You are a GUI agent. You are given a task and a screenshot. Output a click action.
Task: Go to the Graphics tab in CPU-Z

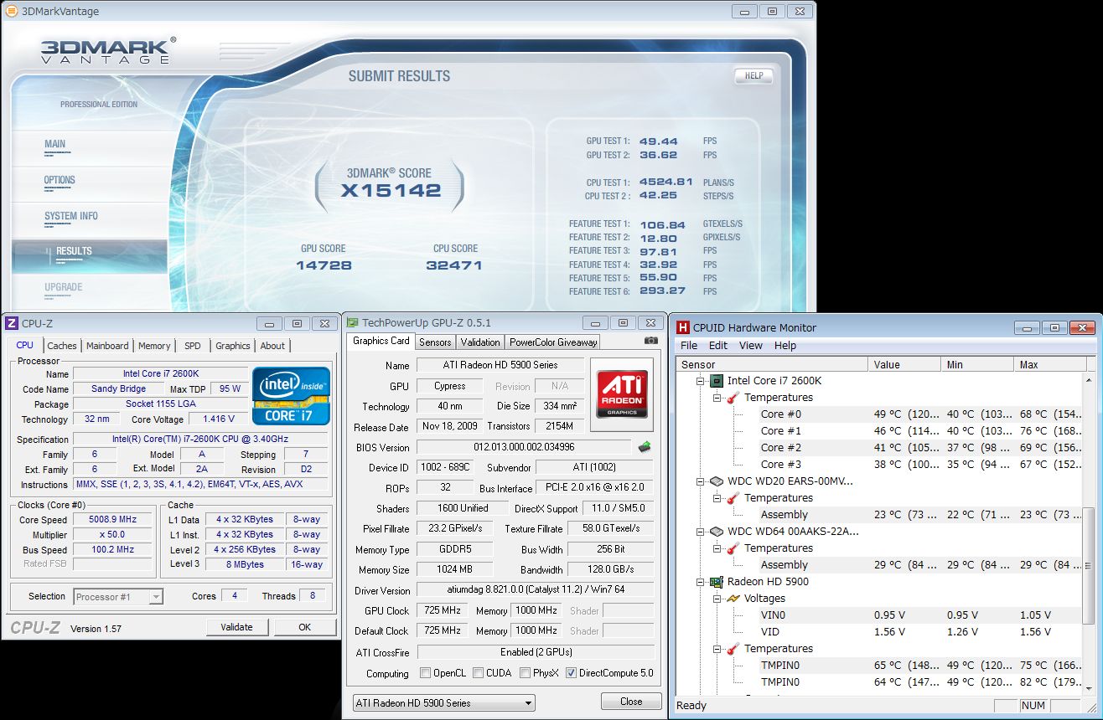tap(233, 346)
